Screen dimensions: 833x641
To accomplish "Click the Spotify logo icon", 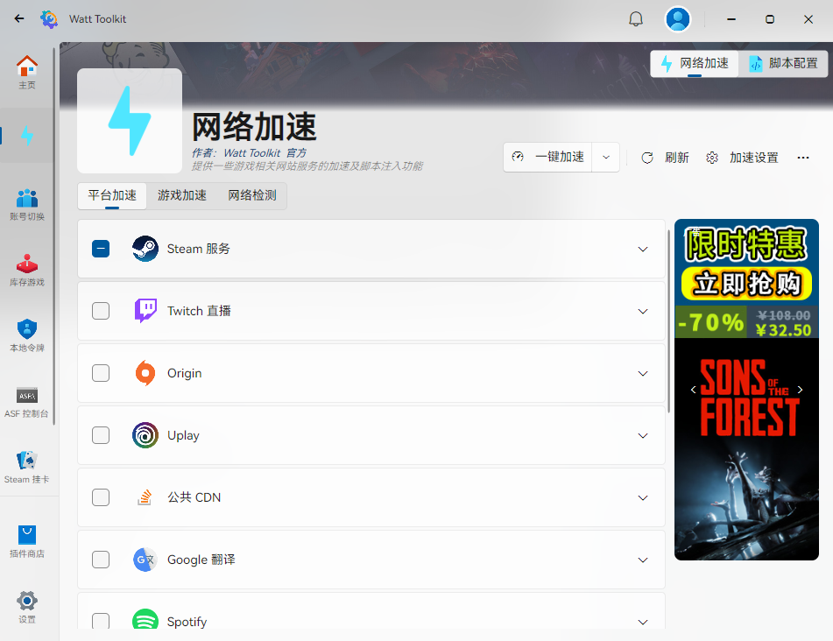I will point(145,619).
